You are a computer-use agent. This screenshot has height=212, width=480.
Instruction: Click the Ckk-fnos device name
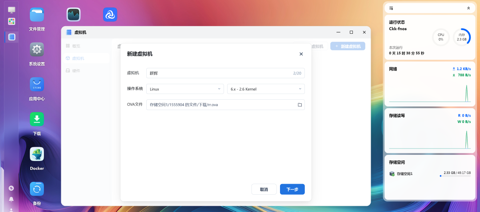pos(398,29)
